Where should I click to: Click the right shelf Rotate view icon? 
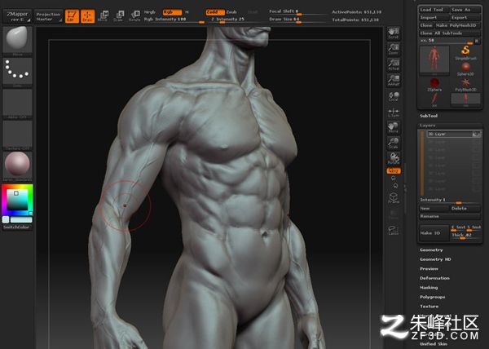(x=394, y=159)
